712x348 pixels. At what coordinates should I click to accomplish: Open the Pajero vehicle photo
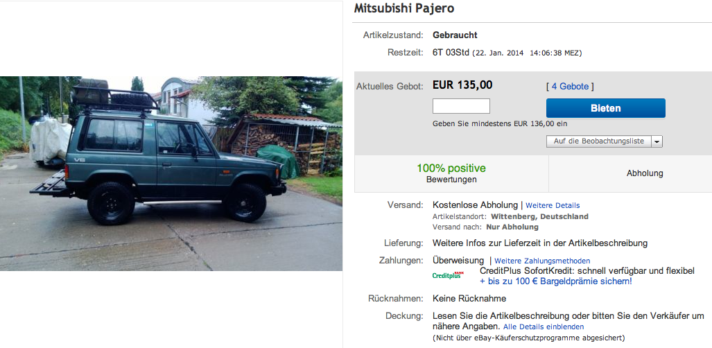coord(171,173)
